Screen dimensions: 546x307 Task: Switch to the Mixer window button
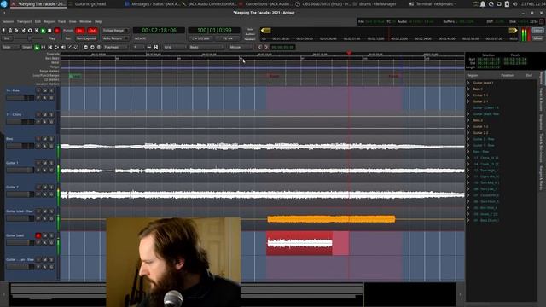[537, 38]
